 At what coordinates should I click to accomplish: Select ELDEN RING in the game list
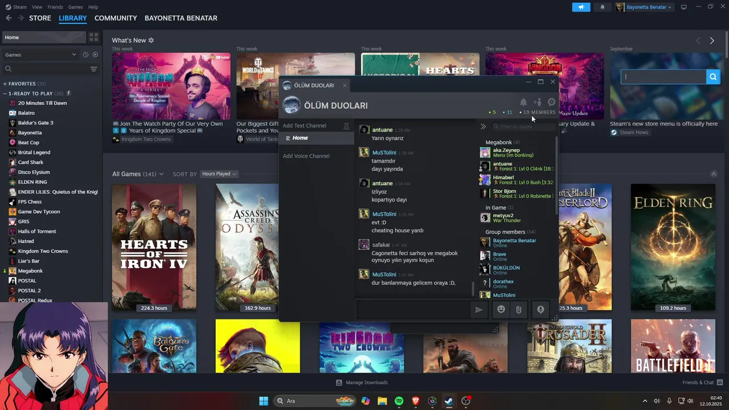(32, 182)
